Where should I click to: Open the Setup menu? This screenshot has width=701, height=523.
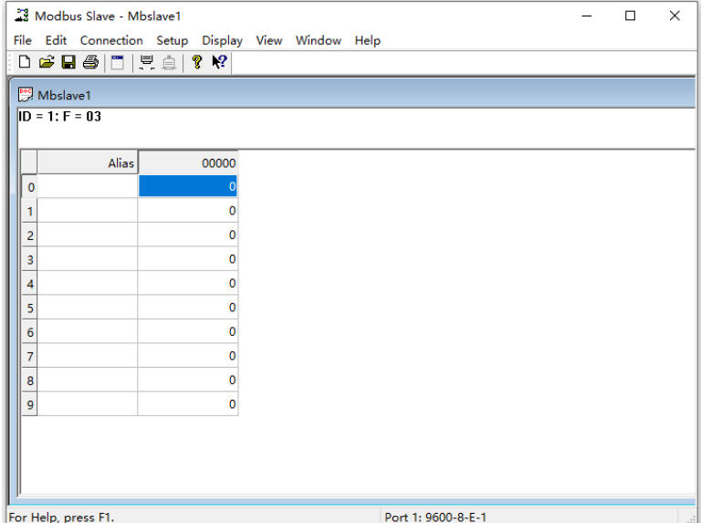pyautogui.click(x=172, y=40)
